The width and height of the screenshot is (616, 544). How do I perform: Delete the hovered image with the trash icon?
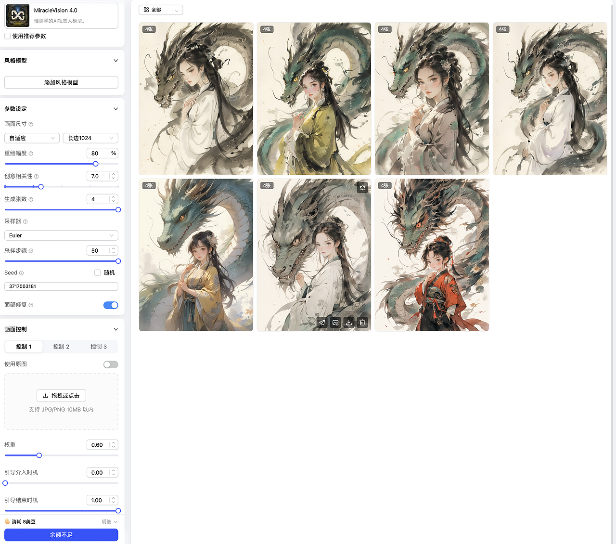(x=362, y=323)
